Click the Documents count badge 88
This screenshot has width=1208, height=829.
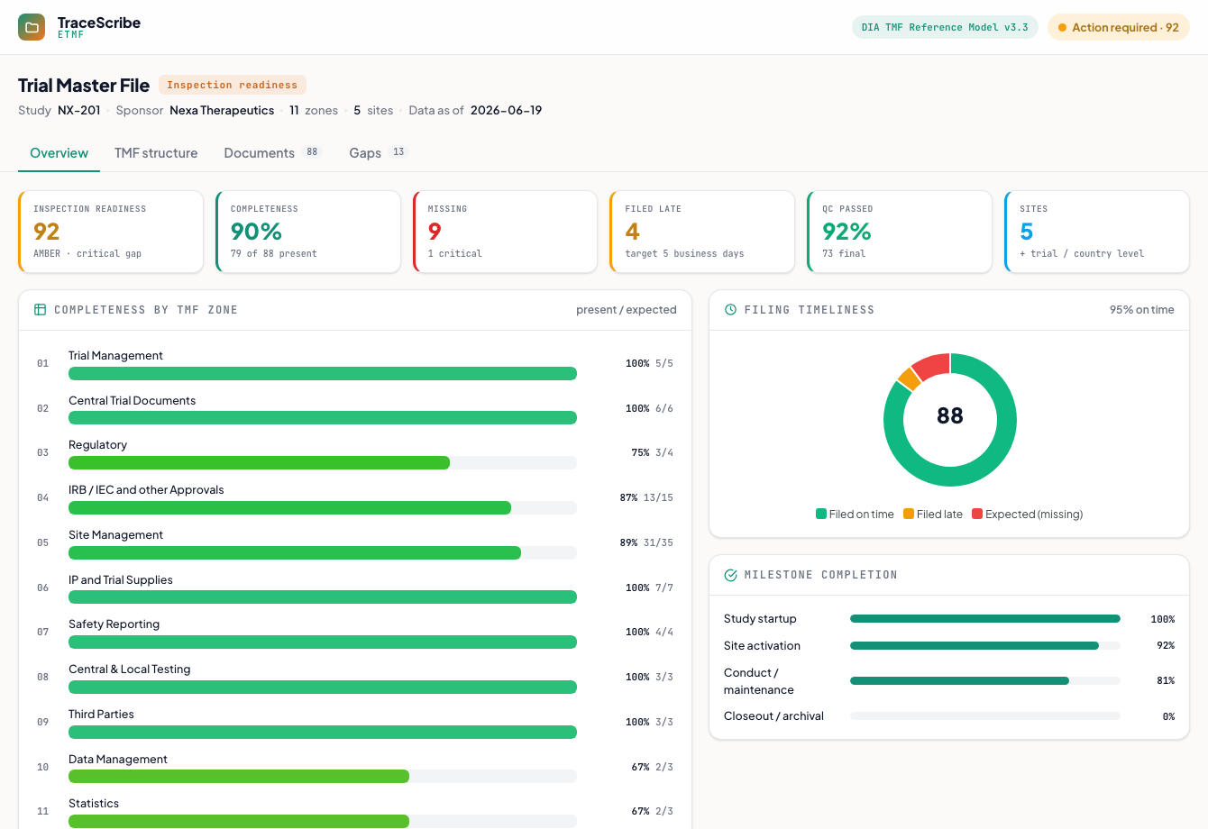coord(312,152)
